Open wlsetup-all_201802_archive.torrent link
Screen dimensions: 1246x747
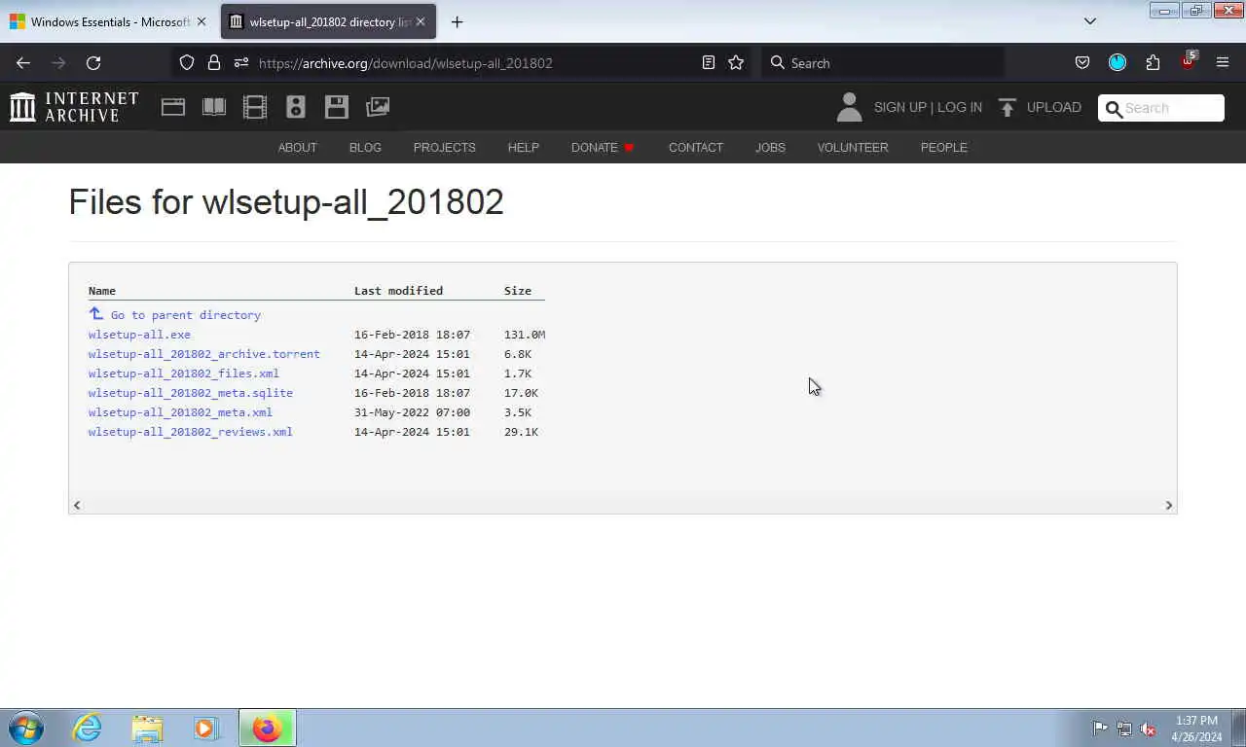click(x=203, y=354)
